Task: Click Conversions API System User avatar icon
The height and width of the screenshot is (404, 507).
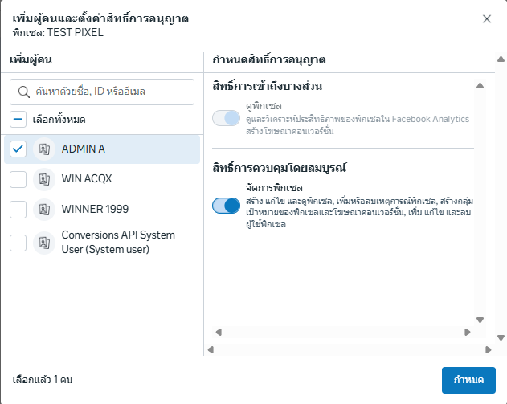Action: [x=43, y=242]
